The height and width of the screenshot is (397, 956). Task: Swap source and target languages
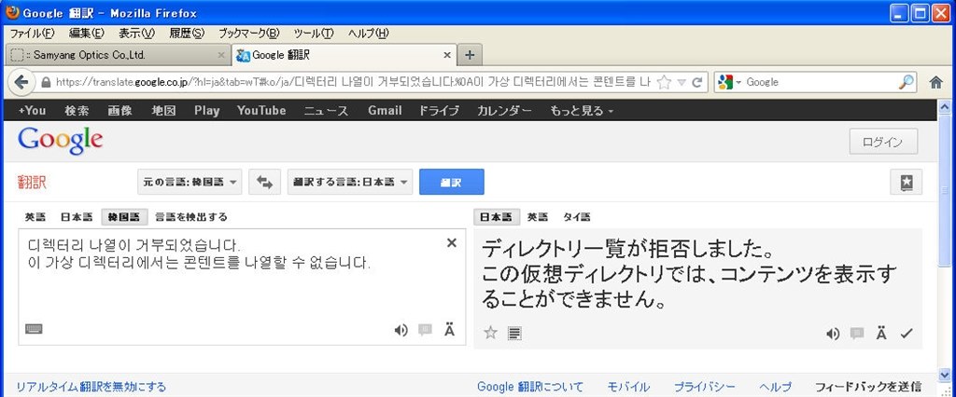264,182
